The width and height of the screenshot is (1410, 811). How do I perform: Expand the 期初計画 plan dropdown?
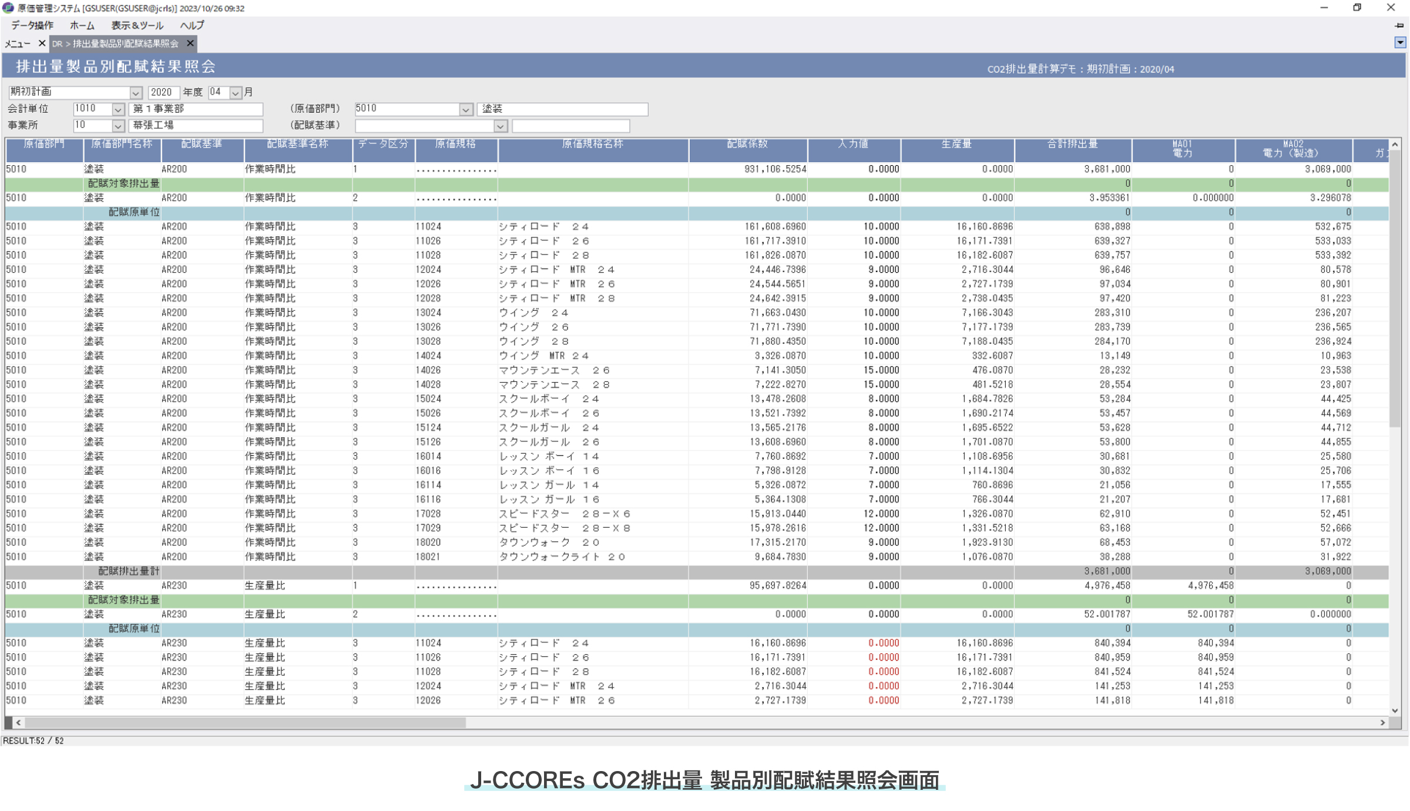(x=136, y=93)
